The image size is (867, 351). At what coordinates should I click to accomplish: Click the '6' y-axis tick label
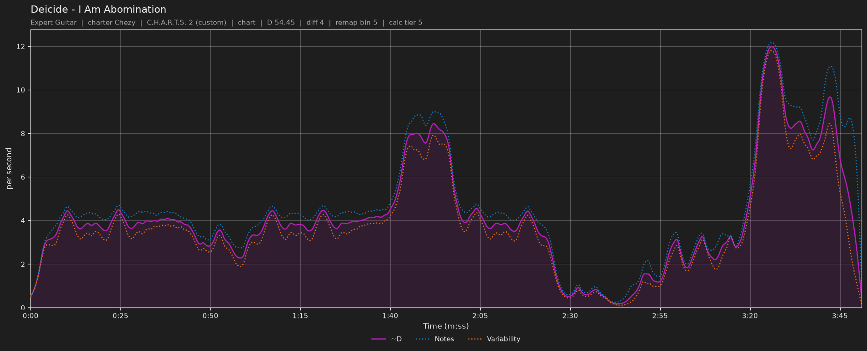[23, 177]
